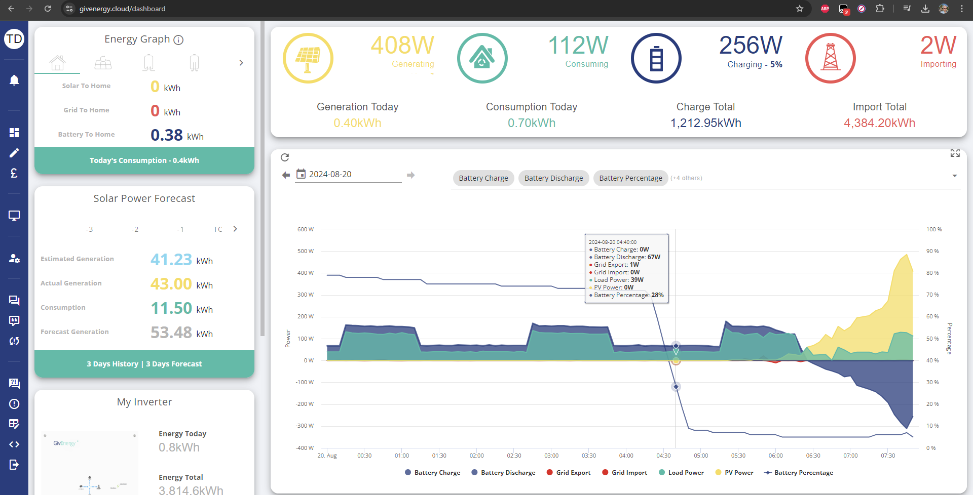Toggle Battery Charge series in legend
The image size is (973, 495).
tap(433, 473)
